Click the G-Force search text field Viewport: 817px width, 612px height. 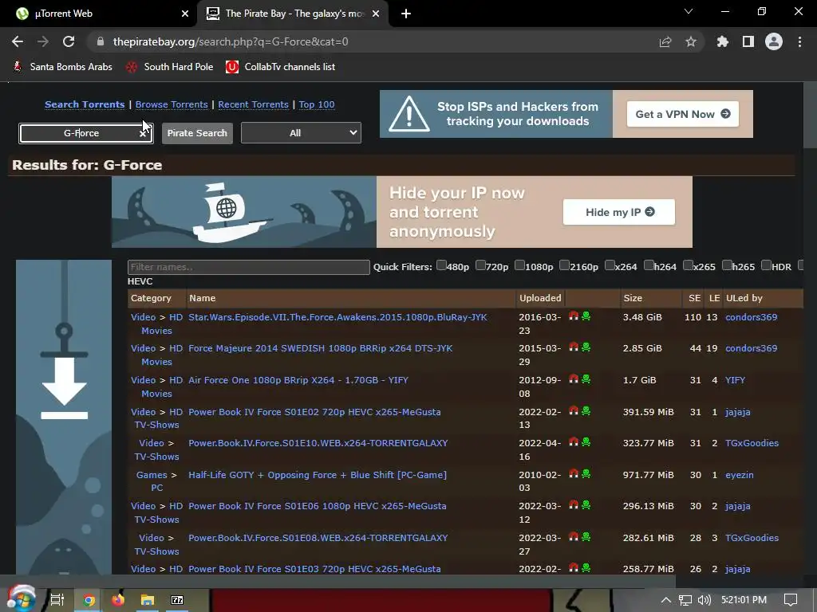86,133
